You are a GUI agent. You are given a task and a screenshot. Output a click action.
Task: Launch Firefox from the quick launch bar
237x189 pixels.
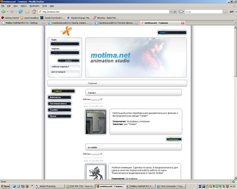coord(27,186)
